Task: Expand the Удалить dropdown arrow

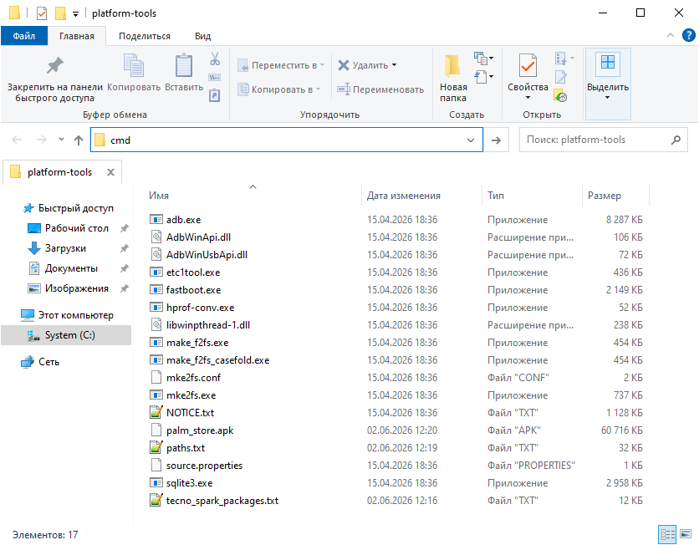Action: (x=394, y=65)
